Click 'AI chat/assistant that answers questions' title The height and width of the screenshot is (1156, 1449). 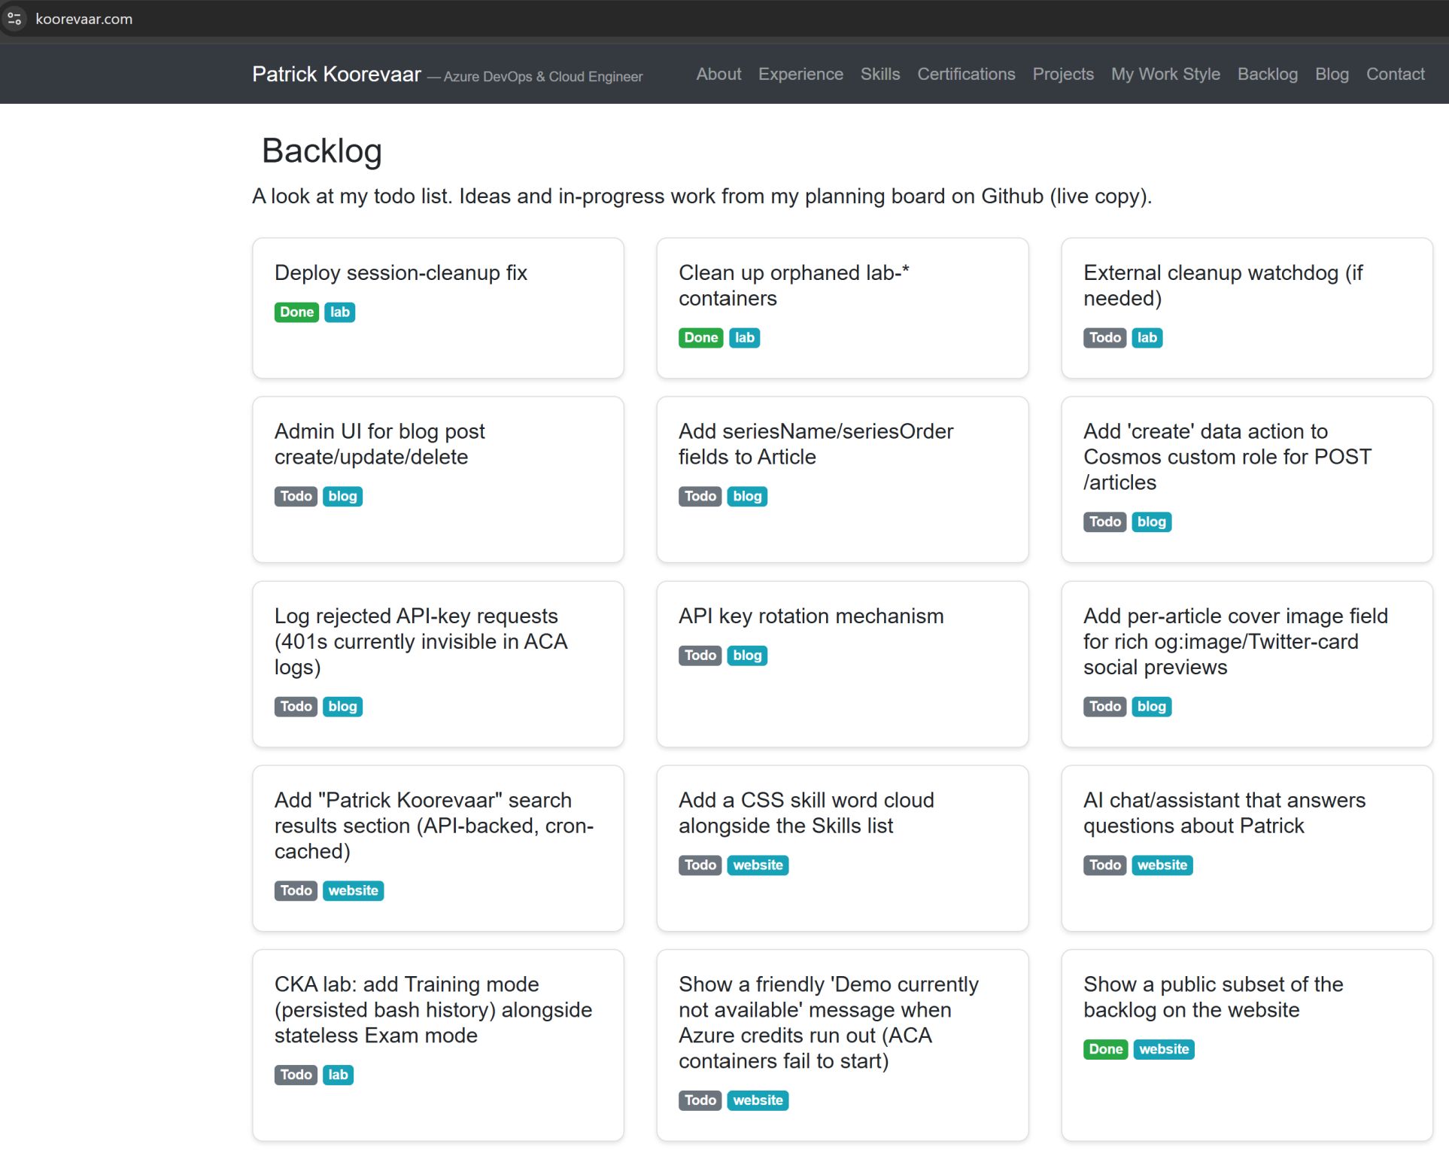coord(1224,813)
